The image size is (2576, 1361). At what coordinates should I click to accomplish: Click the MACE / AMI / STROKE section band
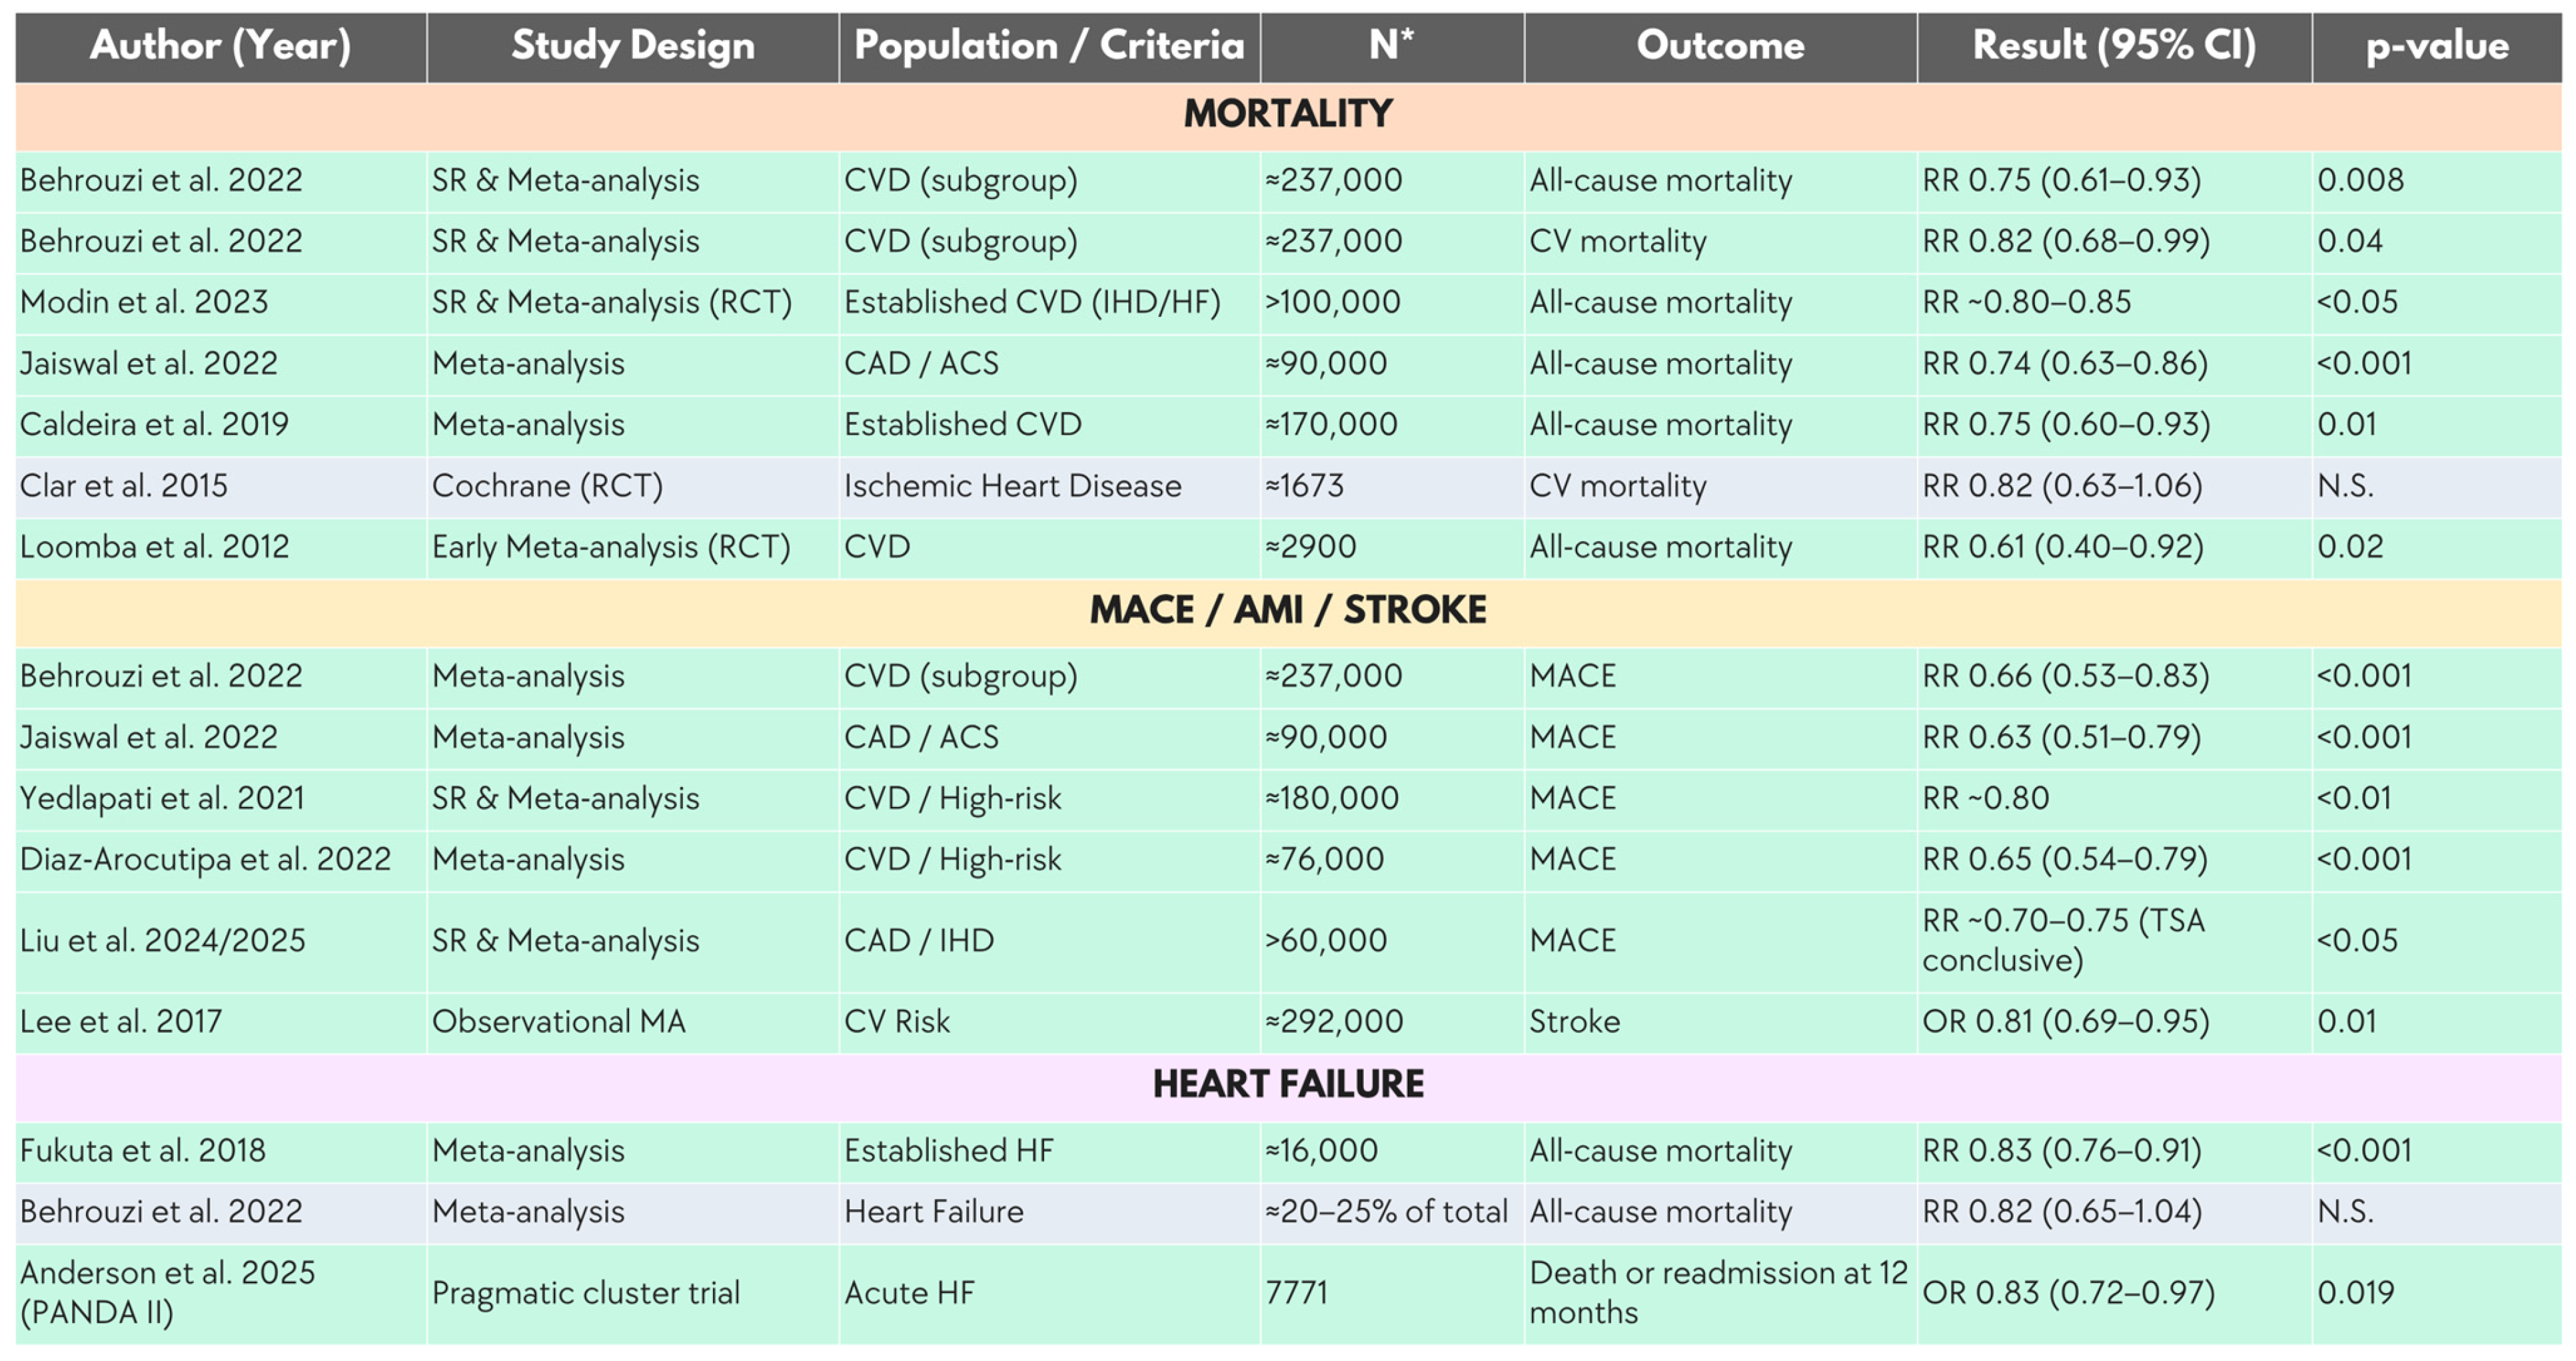[1288, 611]
